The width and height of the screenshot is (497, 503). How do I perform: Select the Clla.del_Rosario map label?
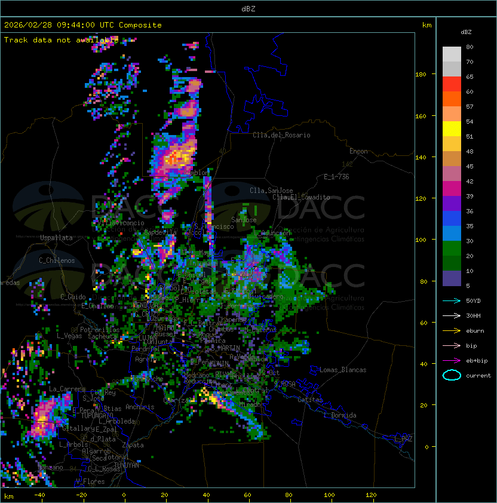[x=281, y=135]
